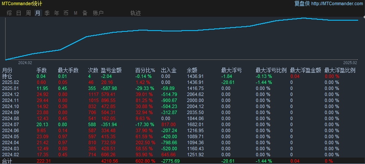The width and height of the screenshot is (365, 164).
Task: Click the 最大手数 column header
Action: [x=68, y=70]
